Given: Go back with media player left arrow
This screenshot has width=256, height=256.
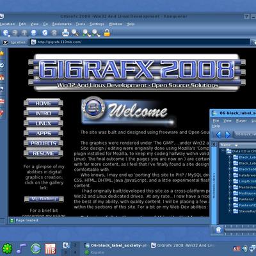Looking at the screenshot, I should pos(219,135).
